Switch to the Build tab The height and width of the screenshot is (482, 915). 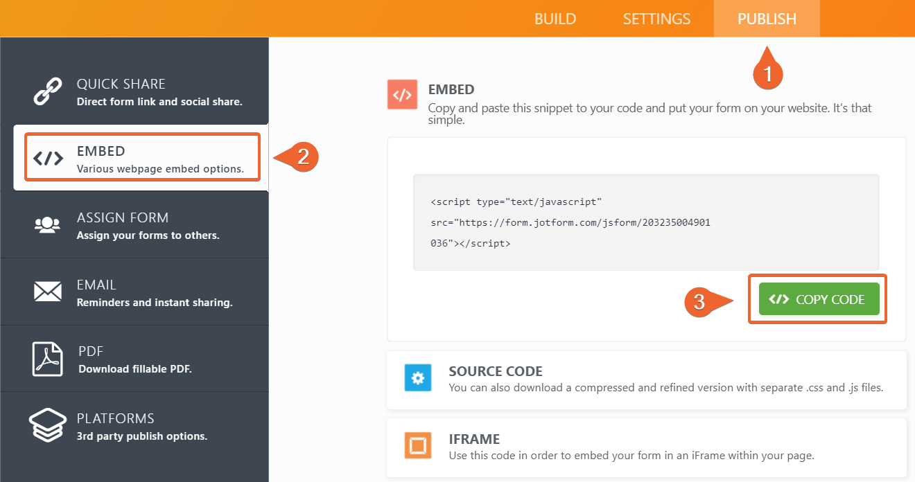click(555, 19)
